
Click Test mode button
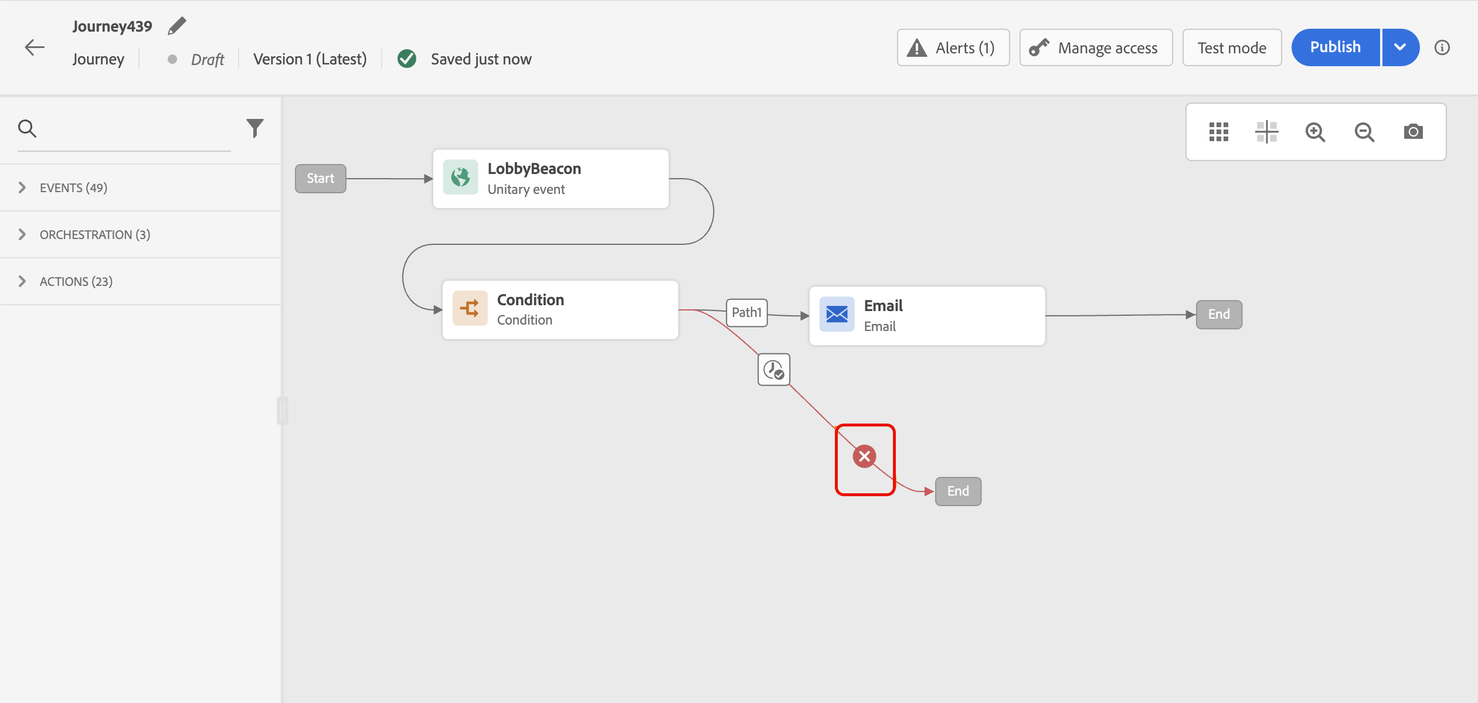(x=1232, y=47)
